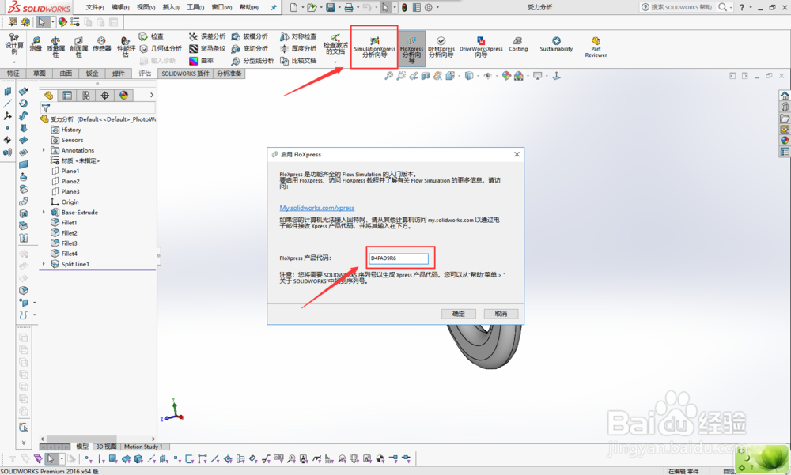Viewport: 791px width, 475px height.
Task: Open the My.solidworks.com/xpress link
Action: point(317,208)
